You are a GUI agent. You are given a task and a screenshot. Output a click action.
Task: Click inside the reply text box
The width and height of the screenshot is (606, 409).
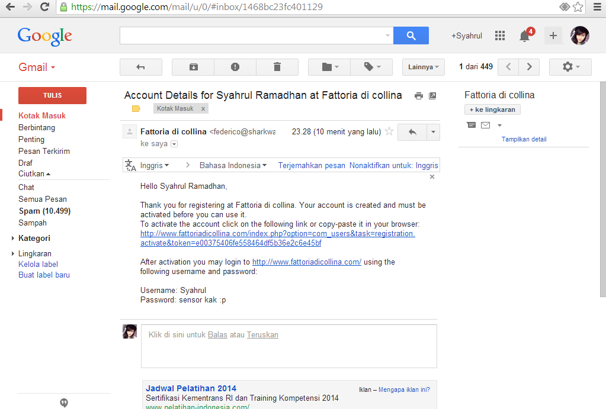click(x=288, y=346)
